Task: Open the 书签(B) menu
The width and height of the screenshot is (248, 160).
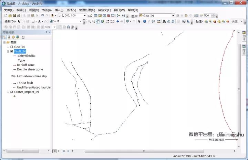Action: click(47, 10)
